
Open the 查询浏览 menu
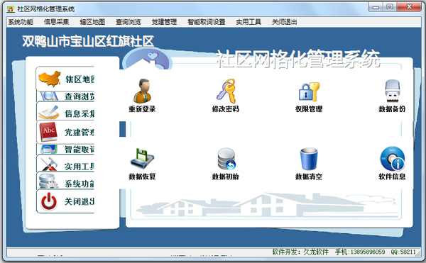point(129,22)
